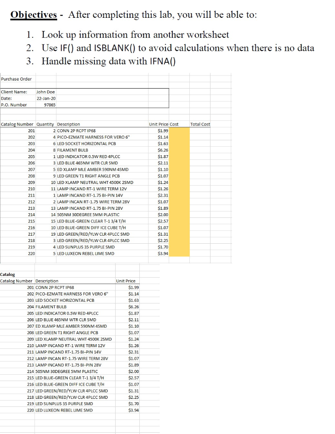Screen dimensions: 335x434
Task: Select price $1.63 in the Catalog table
Action: click(133, 300)
